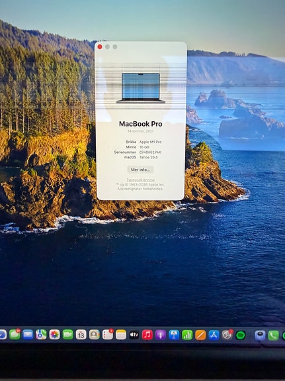
Task: Open Reminders from the Dock
Action: [108, 335]
